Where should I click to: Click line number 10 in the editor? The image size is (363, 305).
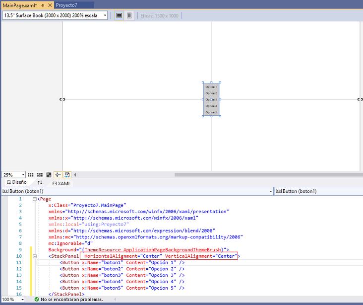pyautogui.click(x=19, y=256)
